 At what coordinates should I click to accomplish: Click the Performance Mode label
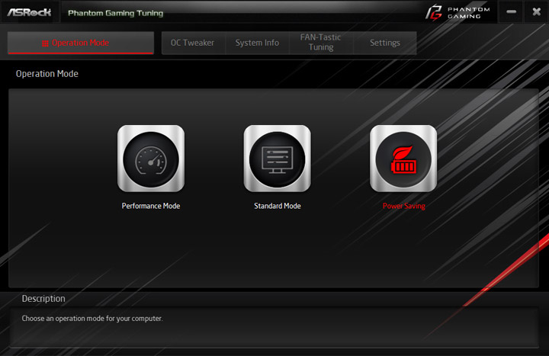pos(151,206)
